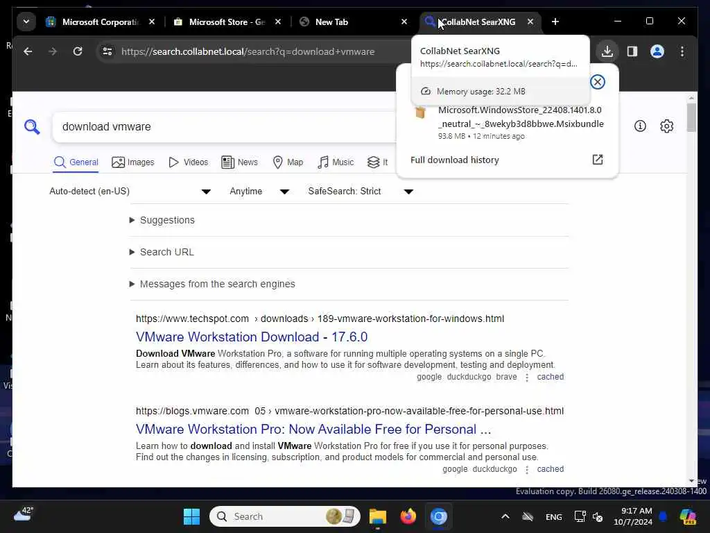
Task: Click the external open icon in downloads popup
Action: pos(597,160)
